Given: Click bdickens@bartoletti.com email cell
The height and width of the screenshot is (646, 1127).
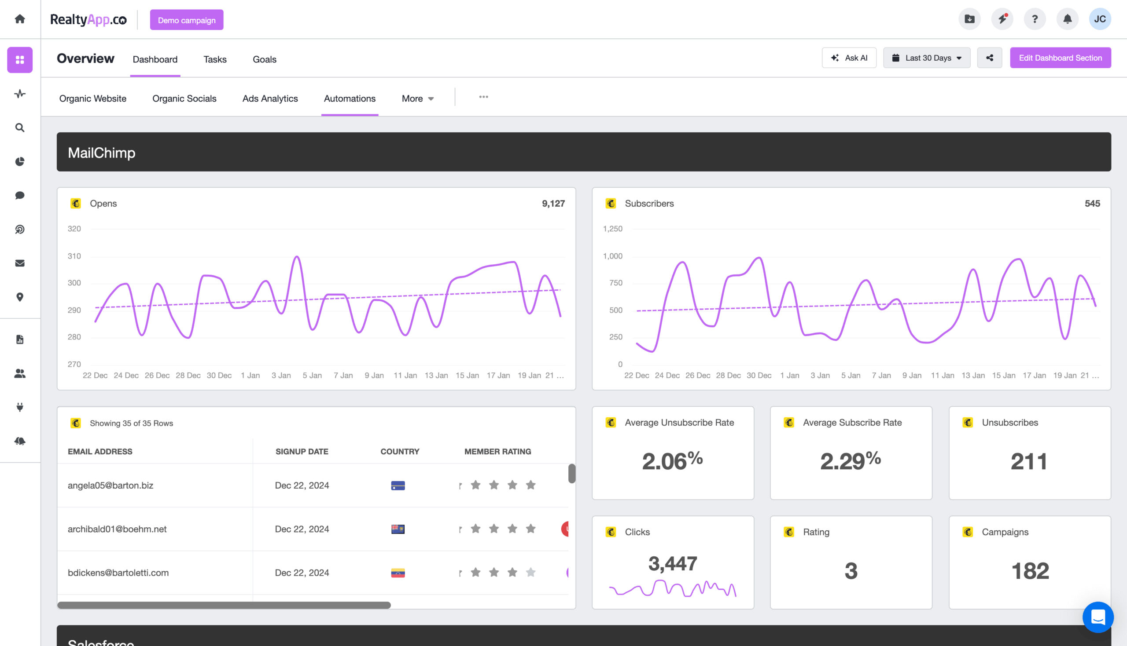Looking at the screenshot, I should coord(118,573).
